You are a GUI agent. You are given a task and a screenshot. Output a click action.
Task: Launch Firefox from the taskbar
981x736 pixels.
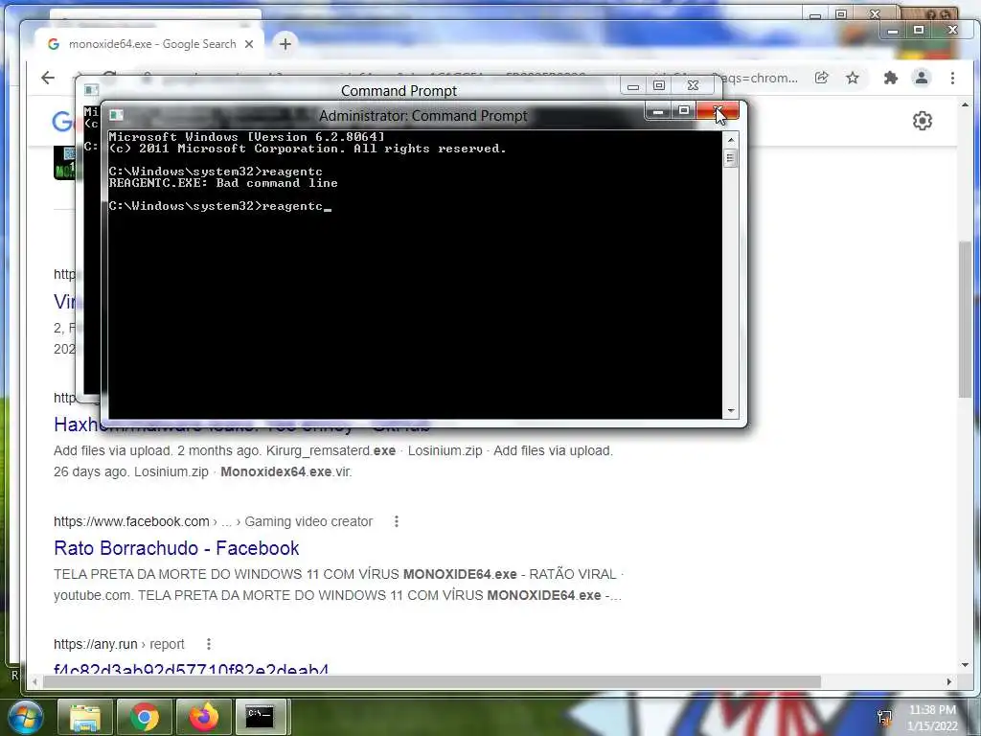point(204,717)
